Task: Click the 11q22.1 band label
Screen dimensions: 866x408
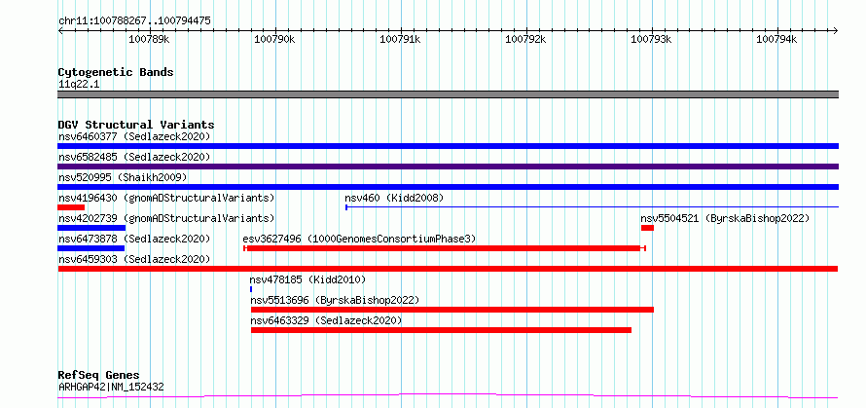Action: click(x=79, y=85)
